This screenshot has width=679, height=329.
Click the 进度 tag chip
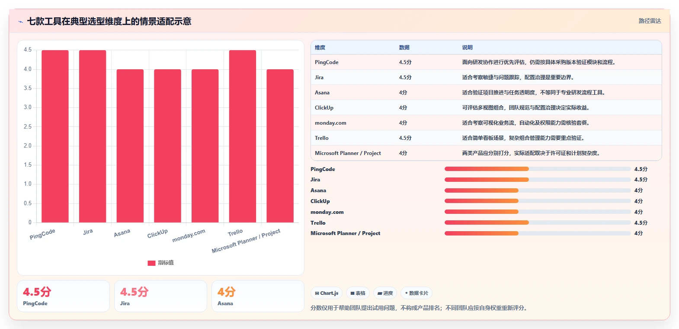(x=385, y=293)
